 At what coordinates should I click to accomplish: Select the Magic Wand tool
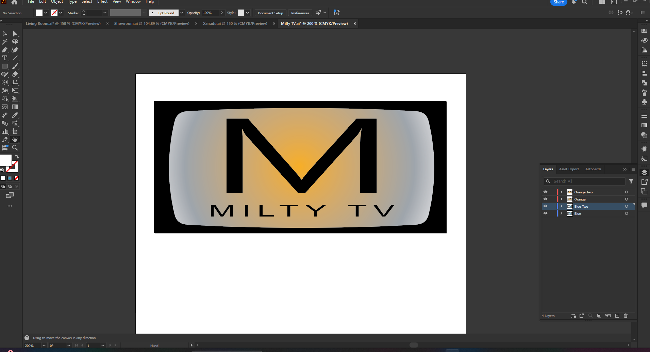(5, 42)
